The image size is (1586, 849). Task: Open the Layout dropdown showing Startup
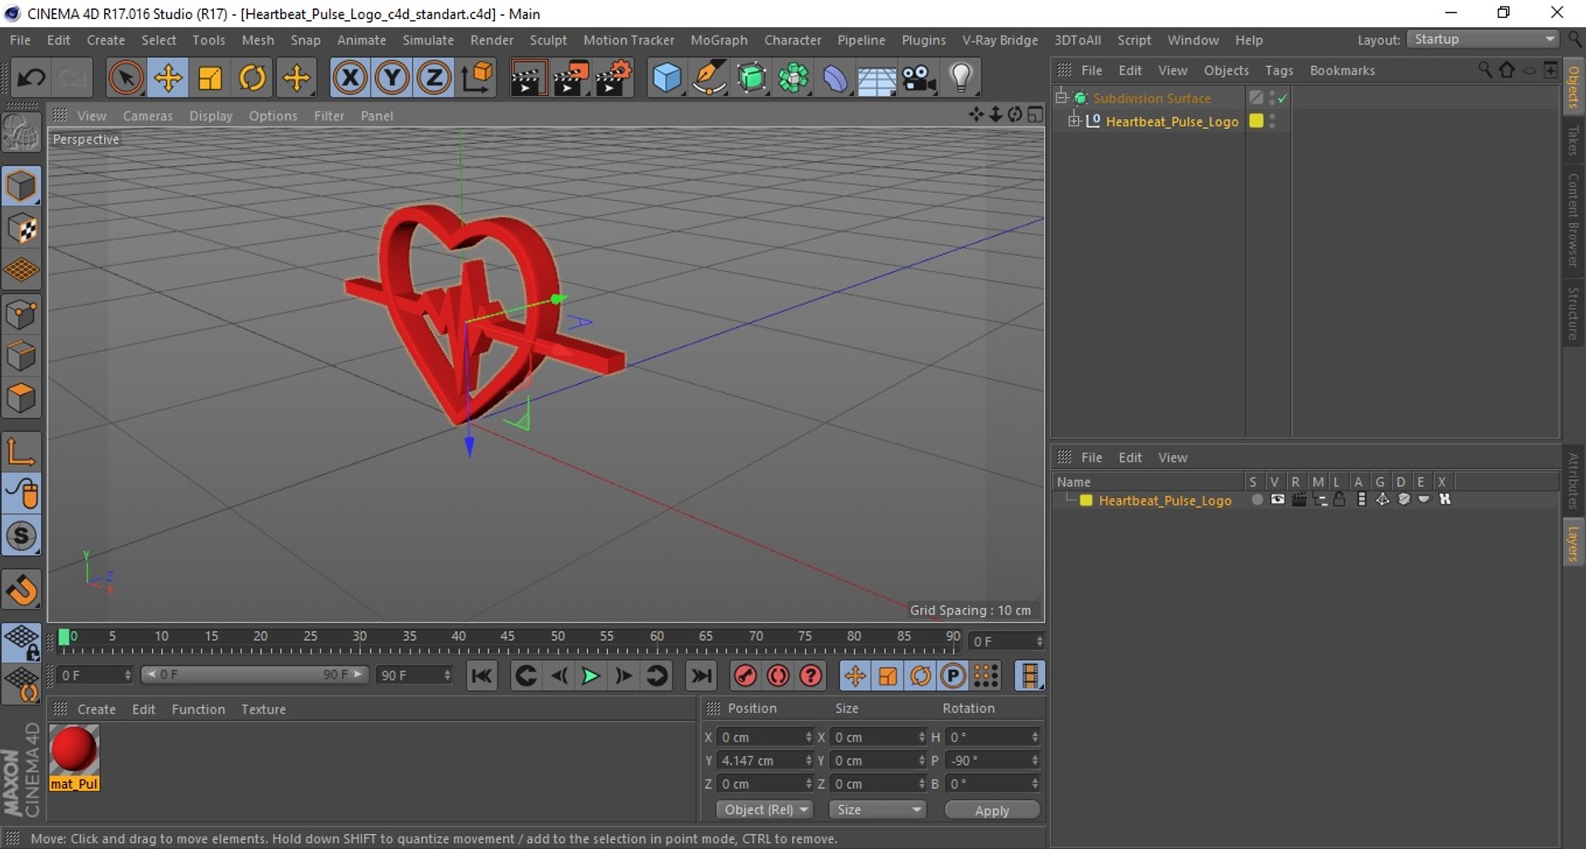pos(1484,40)
